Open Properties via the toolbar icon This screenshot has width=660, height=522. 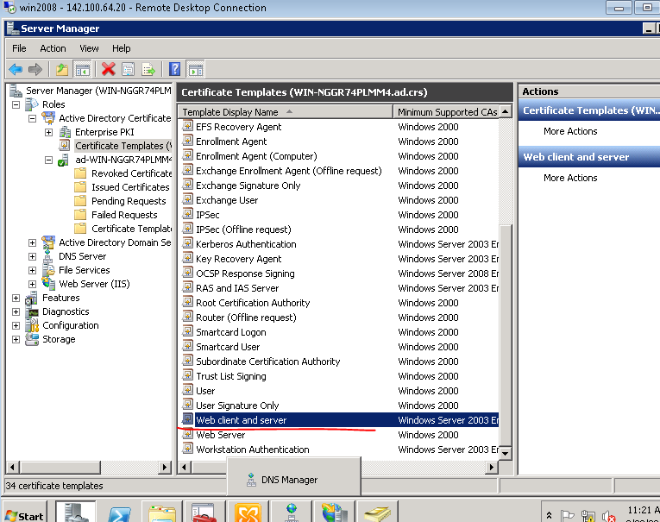pos(128,69)
